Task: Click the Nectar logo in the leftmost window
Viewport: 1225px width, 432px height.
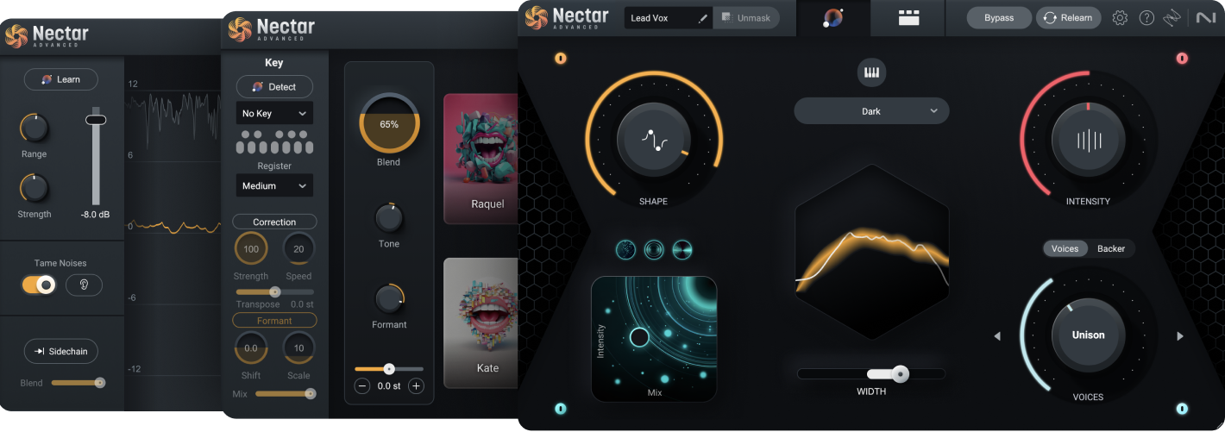Action: click(x=46, y=34)
